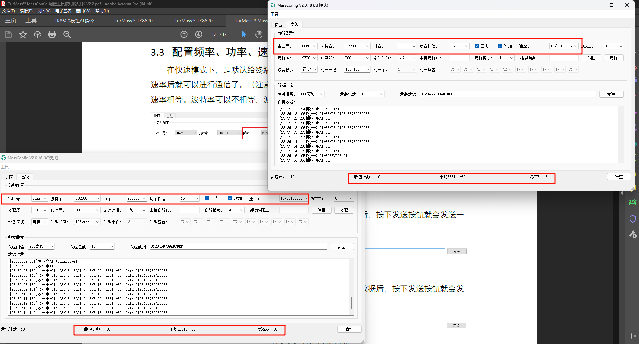This screenshot has height=344, width=639.
Task: Open the COM8 serial port dropdown
Action: click(x=309, y=46)
